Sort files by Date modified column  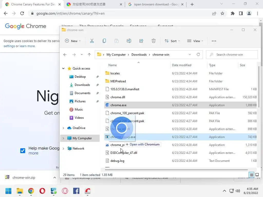click(182, 65)
